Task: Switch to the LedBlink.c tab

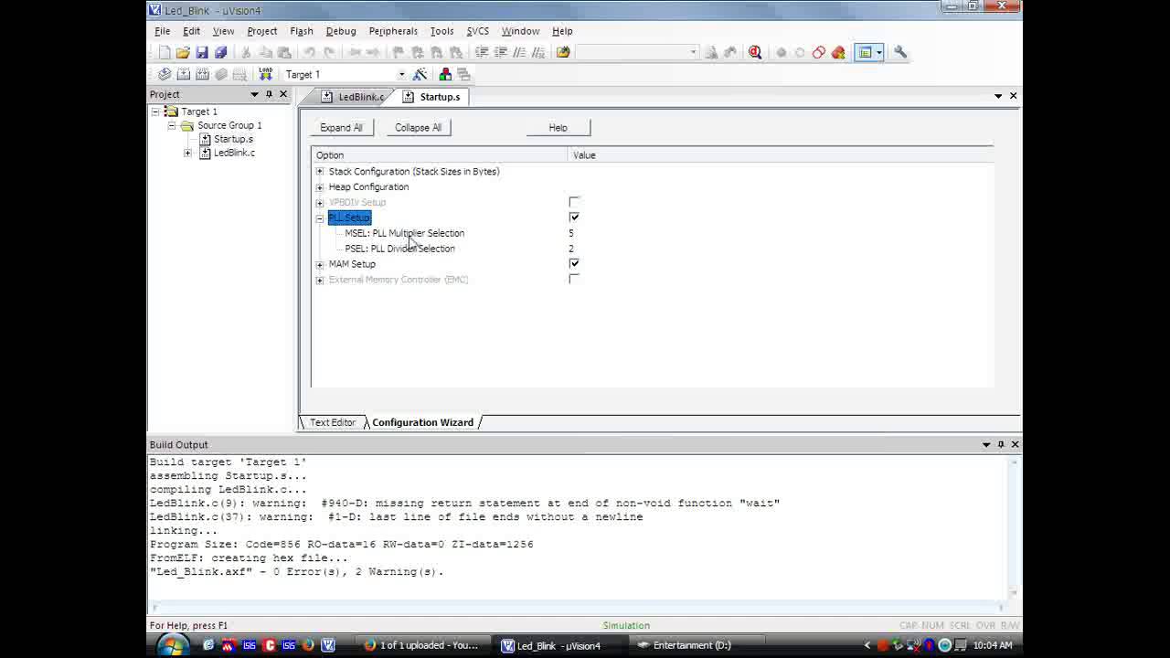Action: tap(353, 97)
